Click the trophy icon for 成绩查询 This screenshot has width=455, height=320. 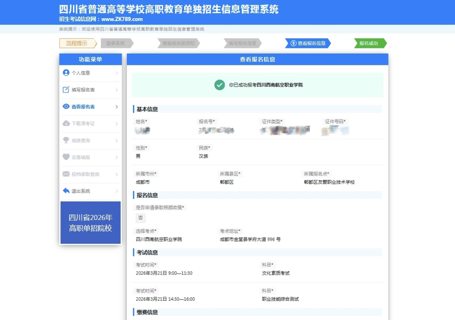click(x=66, y=140)
